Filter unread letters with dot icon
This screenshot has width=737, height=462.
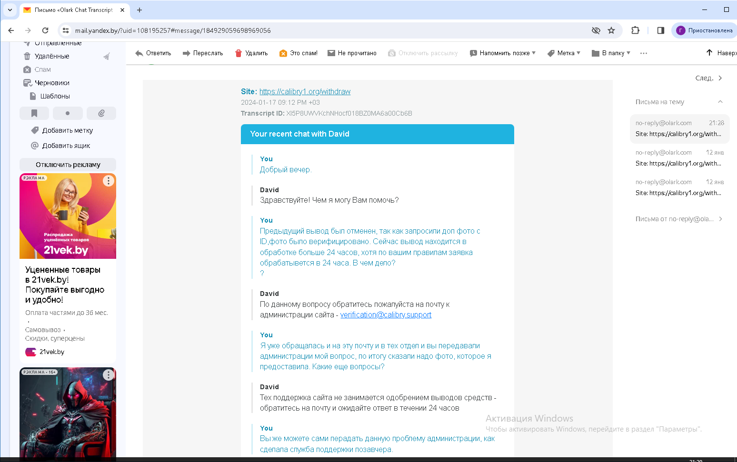point(68,113)
